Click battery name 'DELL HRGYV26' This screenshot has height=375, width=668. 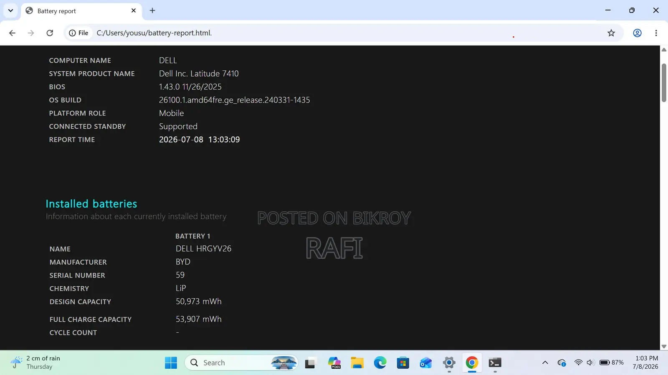click(203, 249)
